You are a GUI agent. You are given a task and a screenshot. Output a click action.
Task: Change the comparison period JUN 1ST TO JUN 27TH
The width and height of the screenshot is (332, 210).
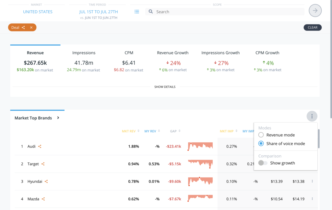pyautogui.click(x=101, y=18)
